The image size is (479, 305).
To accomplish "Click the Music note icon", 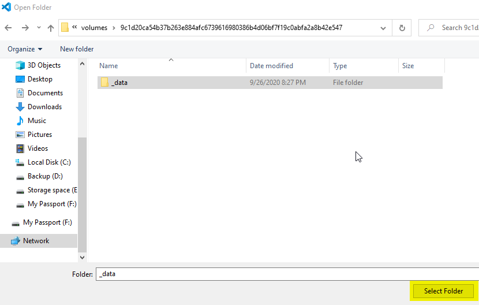I will point(20,121).
